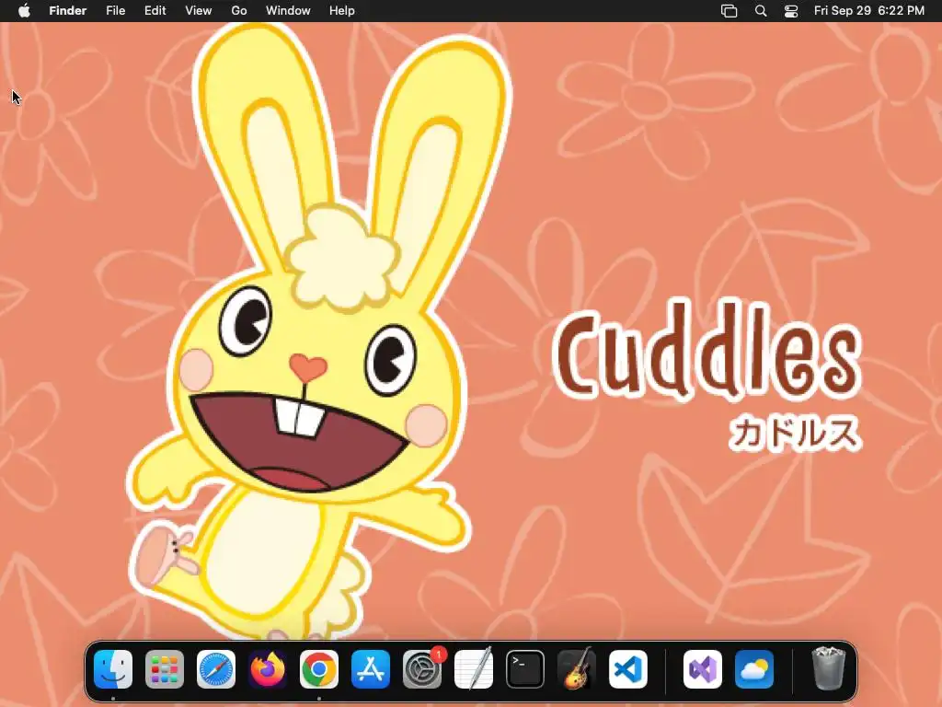Open the App Store icon
942x707 pixels.
click(x=371, y=669)
